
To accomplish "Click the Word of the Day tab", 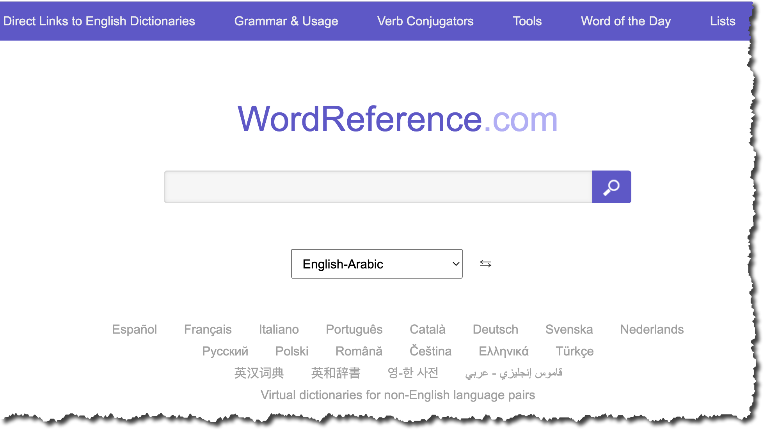I will coord(626,21).
